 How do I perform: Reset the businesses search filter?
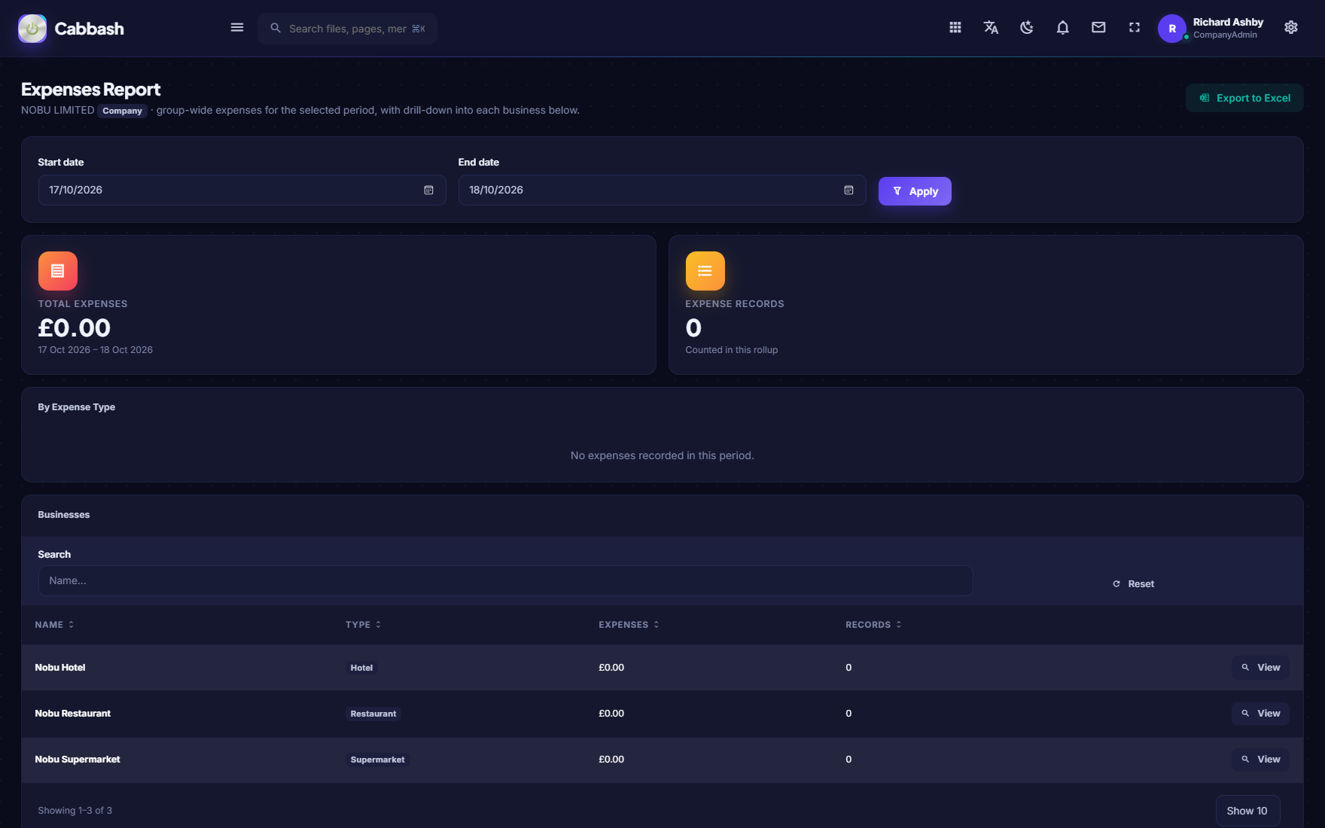click(1133, 584)
